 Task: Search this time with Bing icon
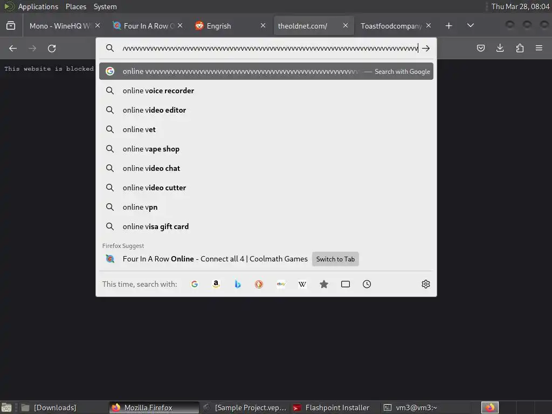[238, 284]
